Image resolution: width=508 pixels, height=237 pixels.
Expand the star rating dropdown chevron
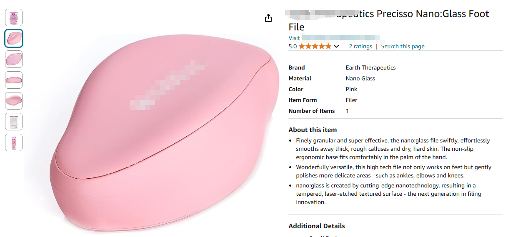[x=336, y=46]
